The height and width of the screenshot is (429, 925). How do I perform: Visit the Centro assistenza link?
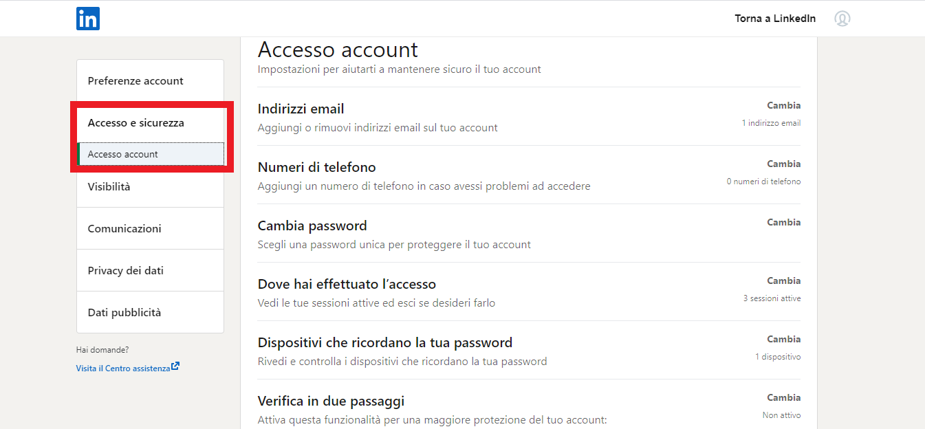click(124, 366)
